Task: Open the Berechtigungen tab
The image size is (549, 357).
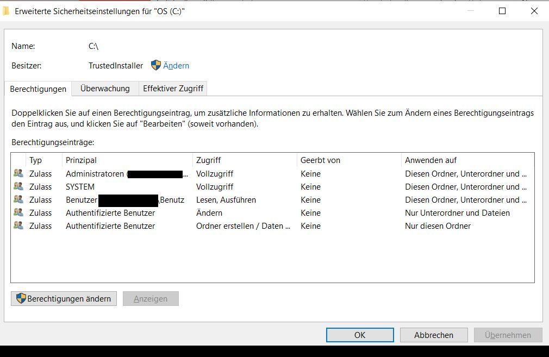Action: (x=38, y=89)
